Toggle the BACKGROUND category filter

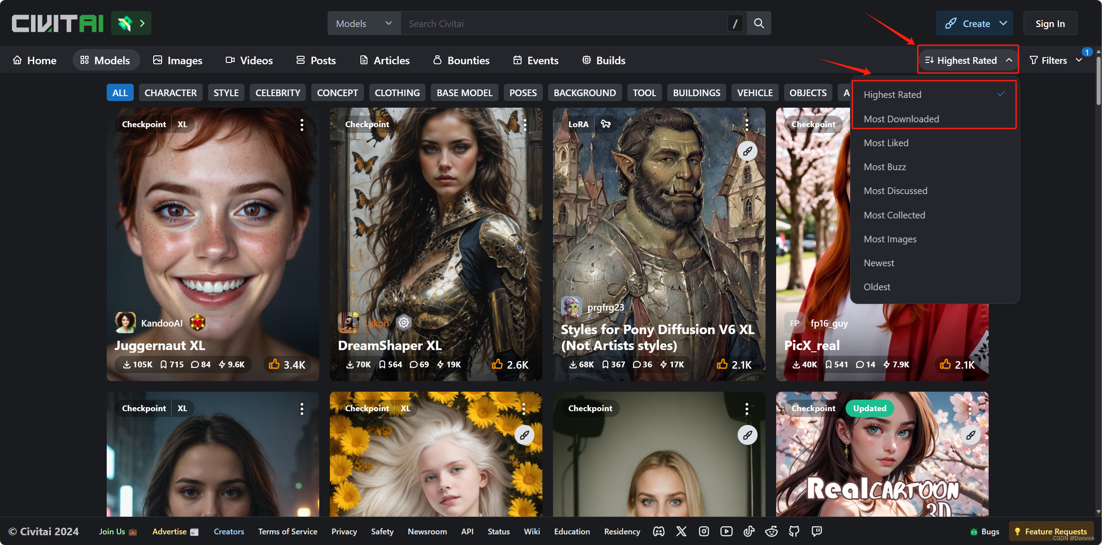[584, 93]
